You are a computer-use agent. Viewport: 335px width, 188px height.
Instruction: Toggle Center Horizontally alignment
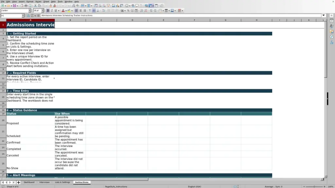click(80, 10)
